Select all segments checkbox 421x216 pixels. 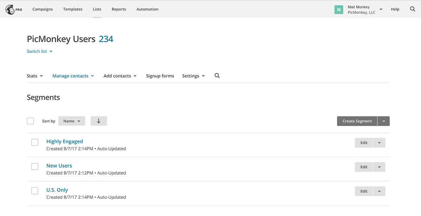point(31,121)
